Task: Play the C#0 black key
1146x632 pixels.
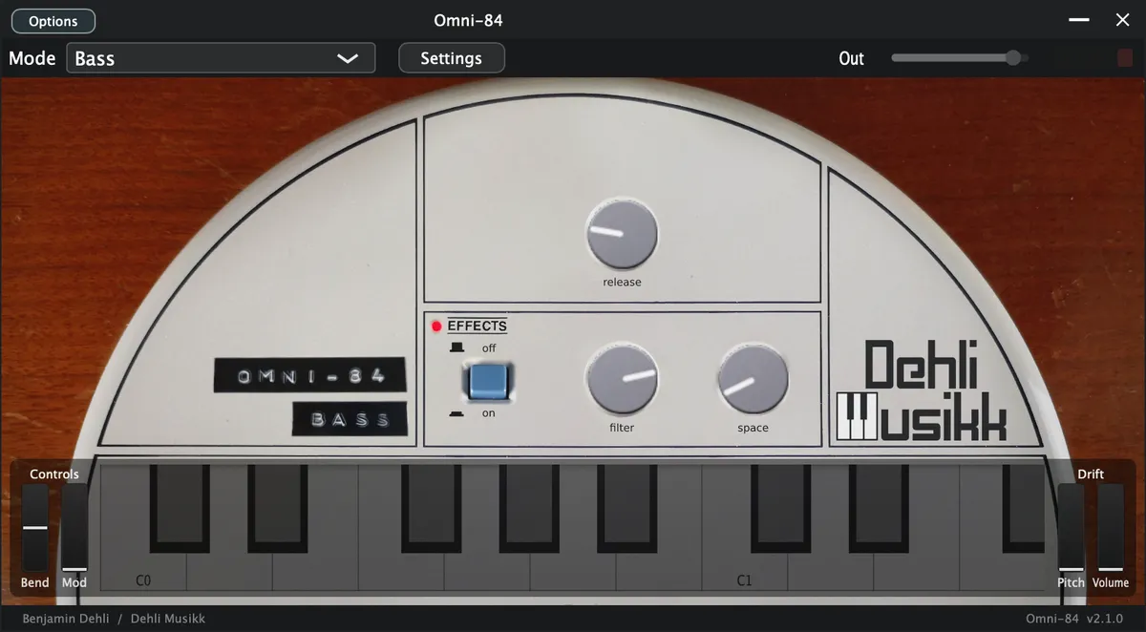Action: click(179, 508)
